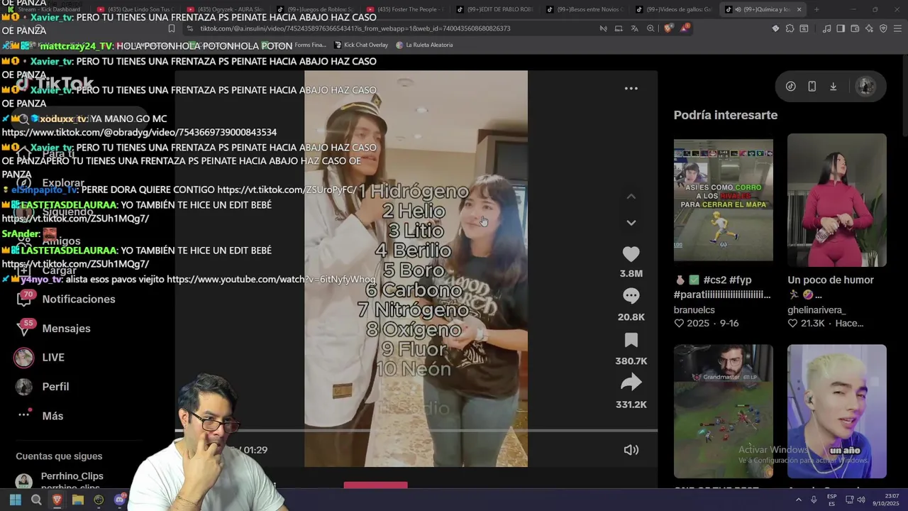Click the zoom magnifier icon in address bar
This screenshot has height=511, width=908.
[650, 28]
